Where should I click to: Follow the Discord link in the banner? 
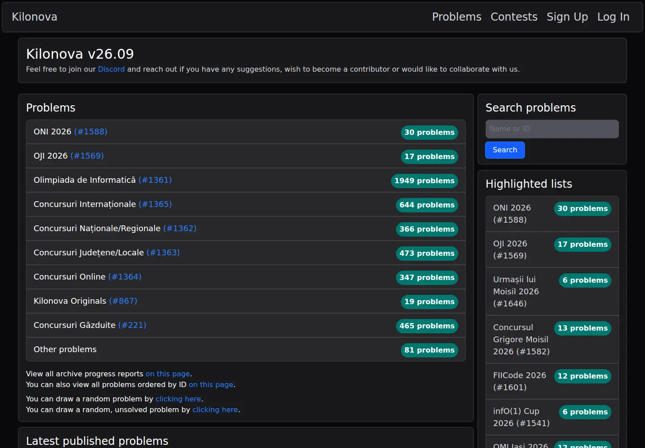pos(112,69)
